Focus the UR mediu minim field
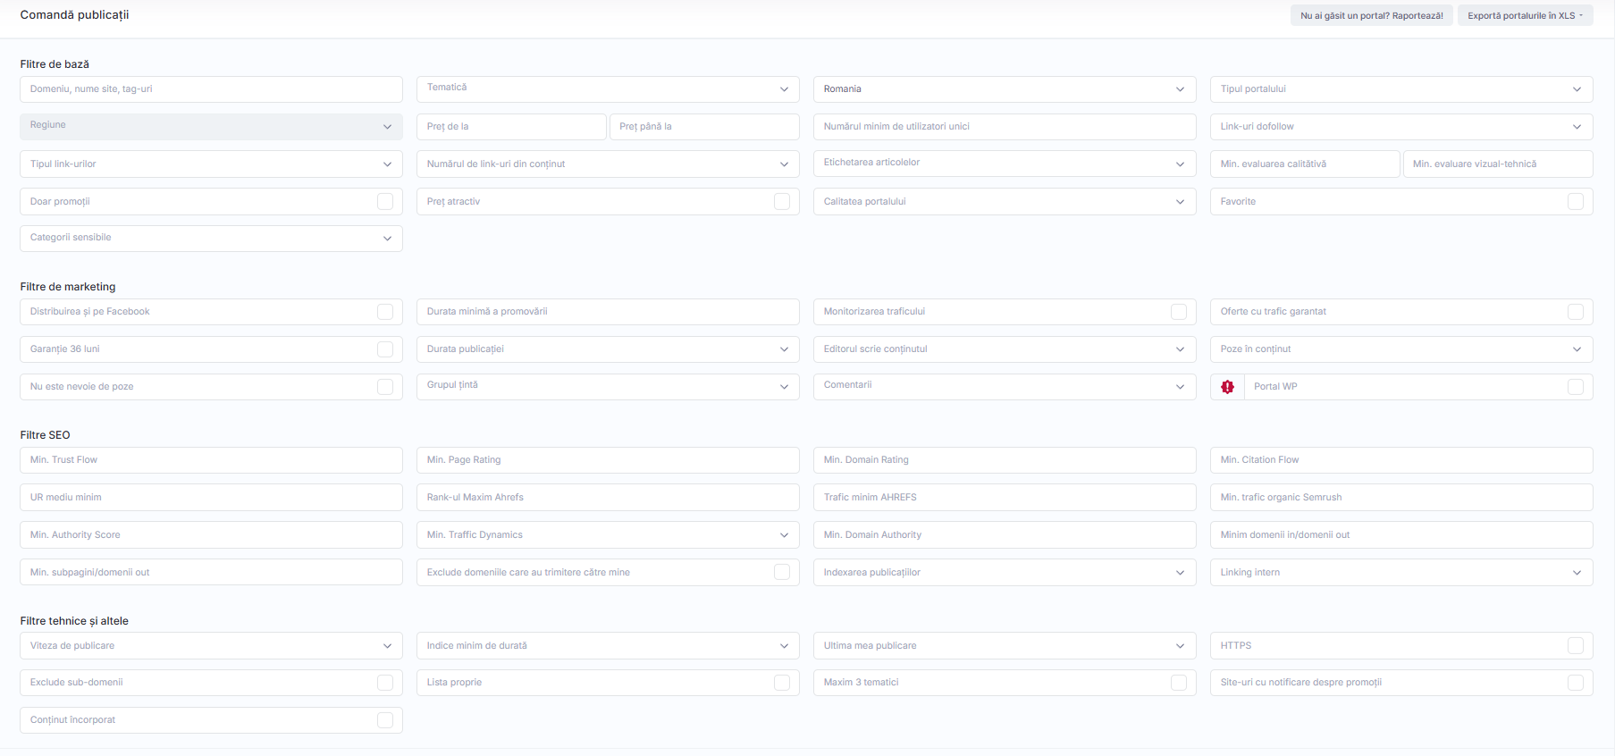Image resolution: width=1615 pixels, height=756 pixels. coord(211,498)
